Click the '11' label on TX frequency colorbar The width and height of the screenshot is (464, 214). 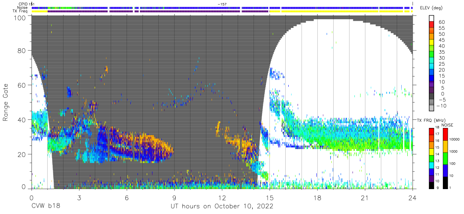[x=437, y=174]
